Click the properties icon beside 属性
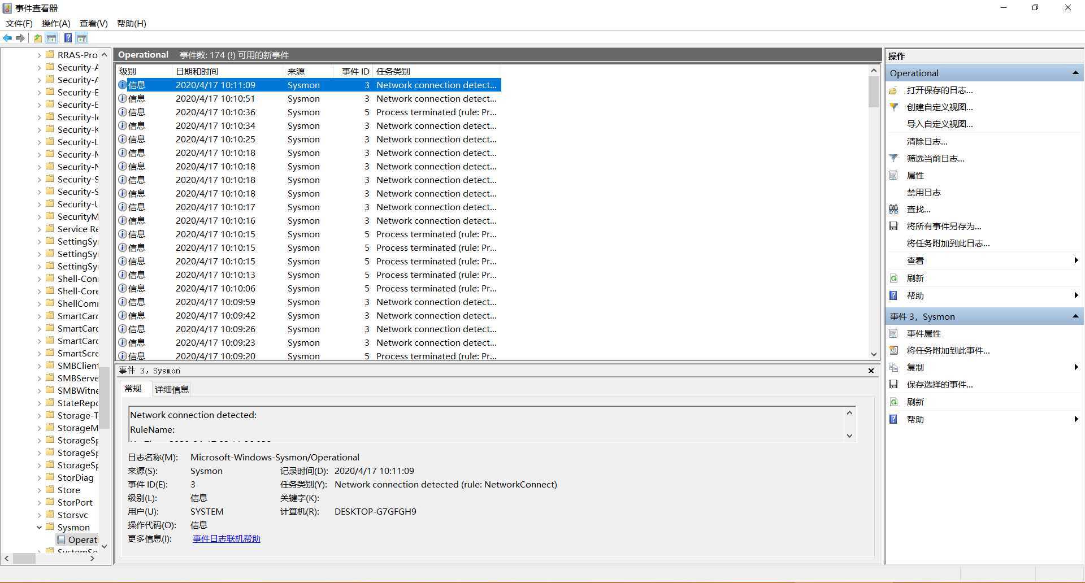 893,176
